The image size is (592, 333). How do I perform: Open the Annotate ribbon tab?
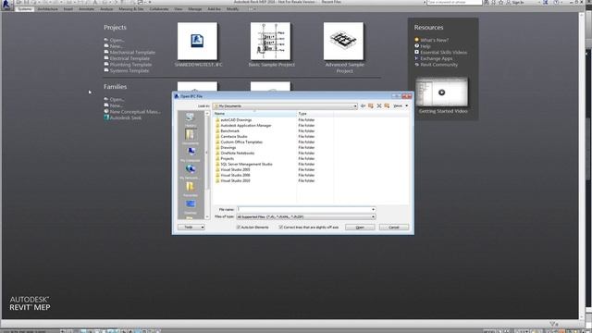click(86, 9)
